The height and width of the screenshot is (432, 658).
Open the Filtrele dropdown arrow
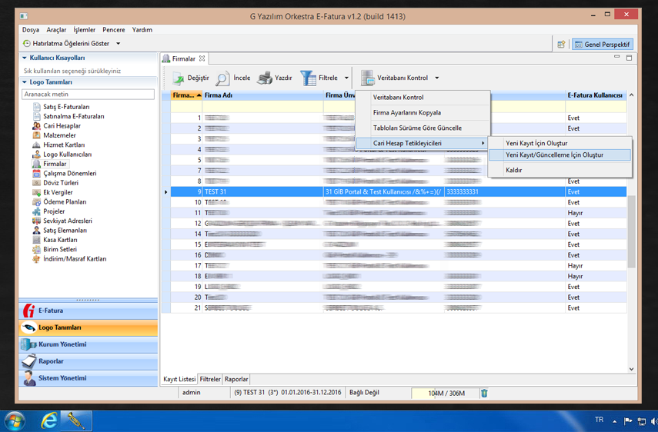346,78
